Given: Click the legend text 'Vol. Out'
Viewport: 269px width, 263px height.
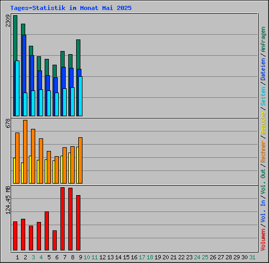Looking at the screenshot, I should (x=263, y=181).
